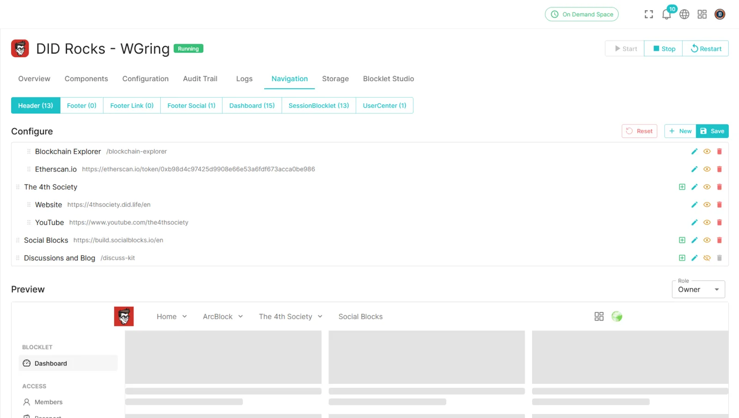Edit the Website navigation item
Screen dimensions: 739x418
[x=694, y=205]
